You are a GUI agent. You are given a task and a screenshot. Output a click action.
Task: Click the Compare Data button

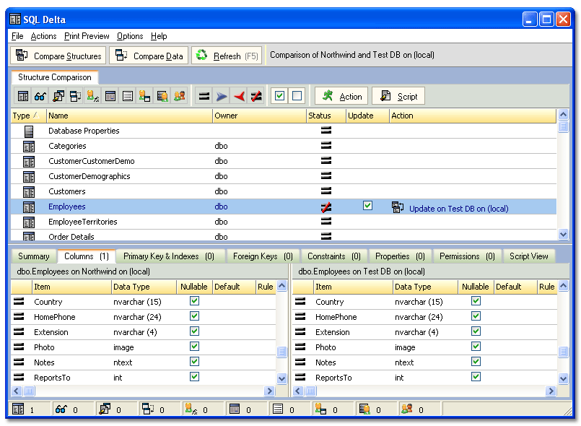click(x=149, y=56)
